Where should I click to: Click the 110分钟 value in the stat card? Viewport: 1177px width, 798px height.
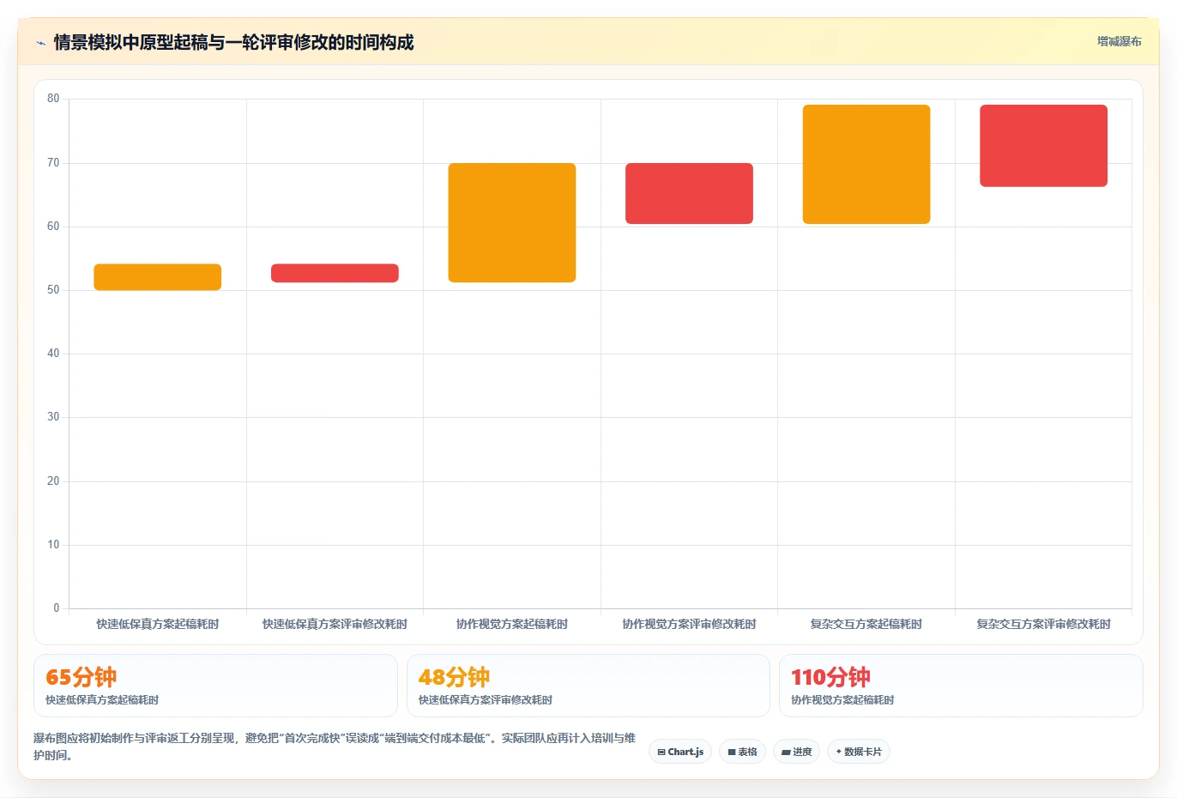(830, 677)
